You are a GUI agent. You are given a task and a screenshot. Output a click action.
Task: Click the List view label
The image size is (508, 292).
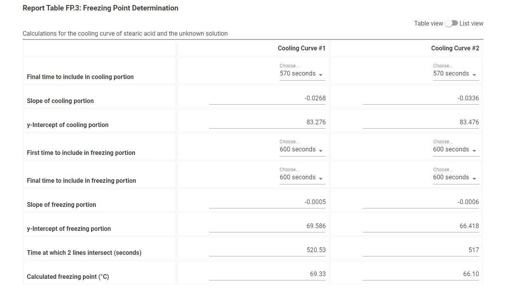[471, 23]
